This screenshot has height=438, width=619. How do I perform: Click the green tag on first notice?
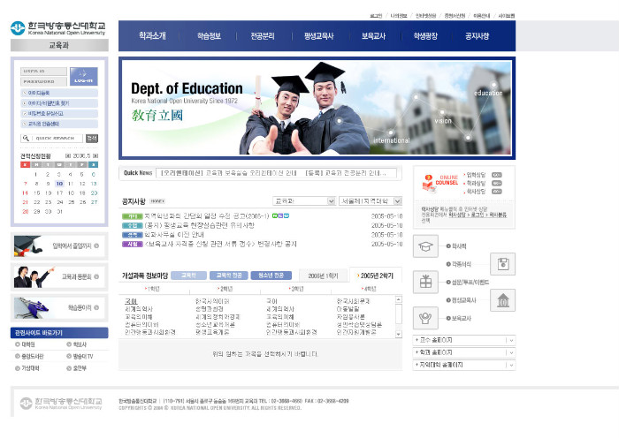coord(133,216)
